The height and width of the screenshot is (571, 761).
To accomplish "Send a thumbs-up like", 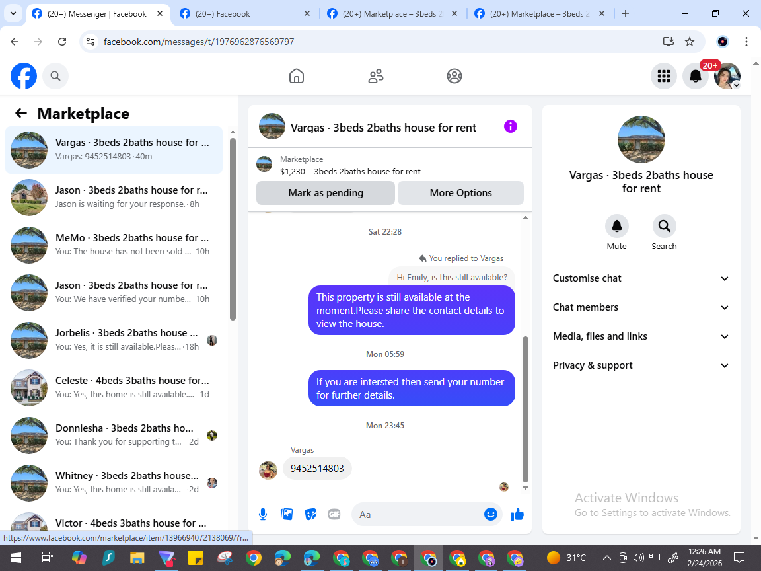I will 517,514.
